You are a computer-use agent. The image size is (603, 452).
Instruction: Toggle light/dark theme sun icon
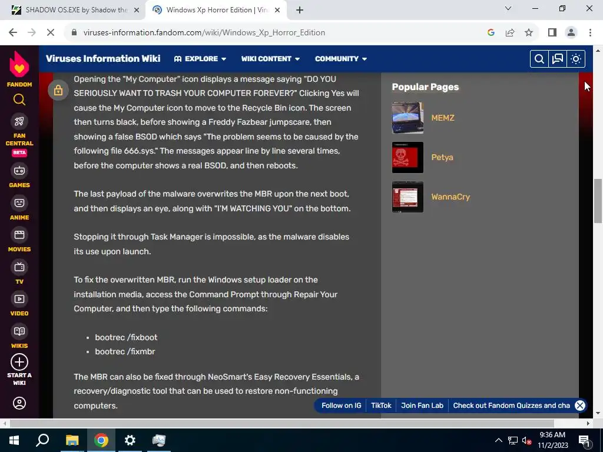pyautogui.click(x=576, y=59)
